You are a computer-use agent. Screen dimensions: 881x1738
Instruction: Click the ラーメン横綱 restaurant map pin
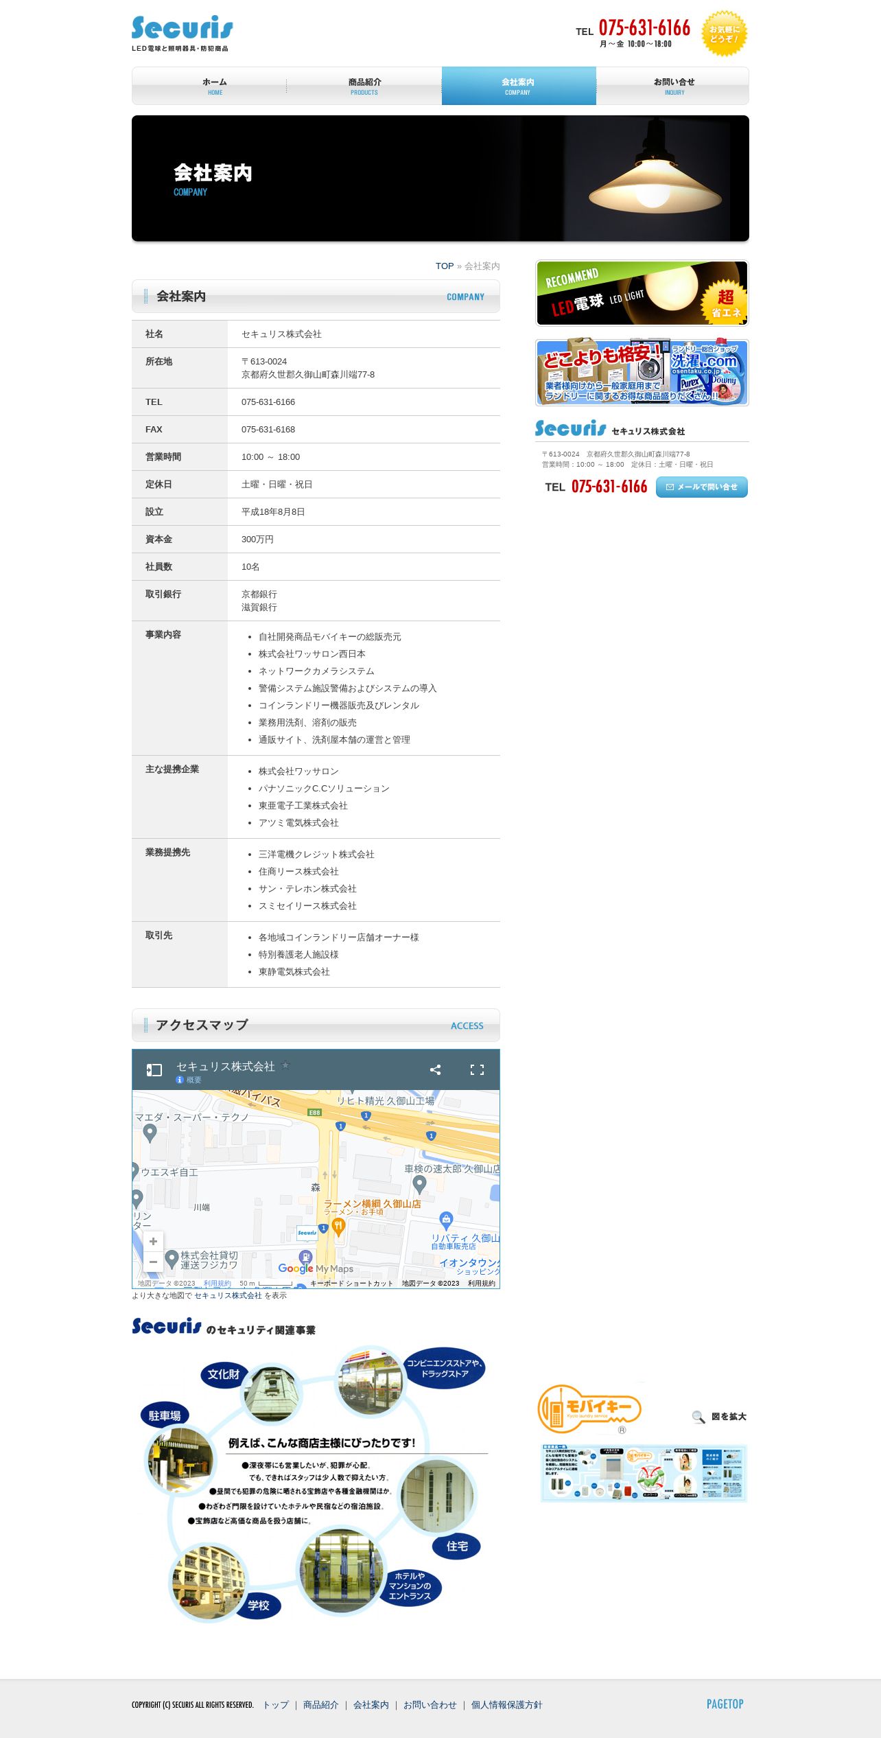coord(338,1227)
